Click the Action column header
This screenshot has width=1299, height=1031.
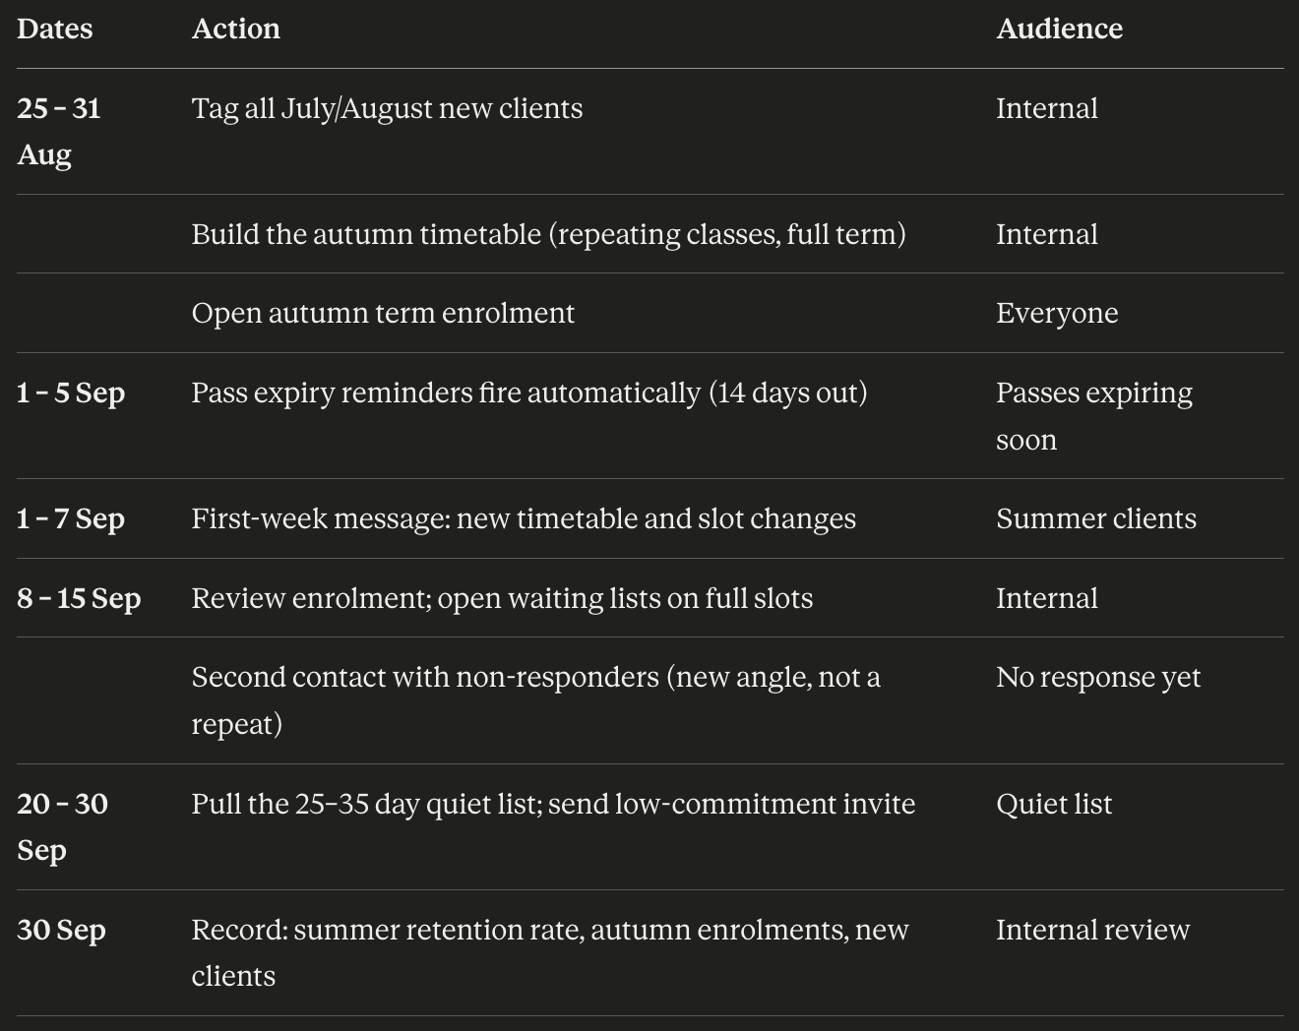tap(236, 29)
